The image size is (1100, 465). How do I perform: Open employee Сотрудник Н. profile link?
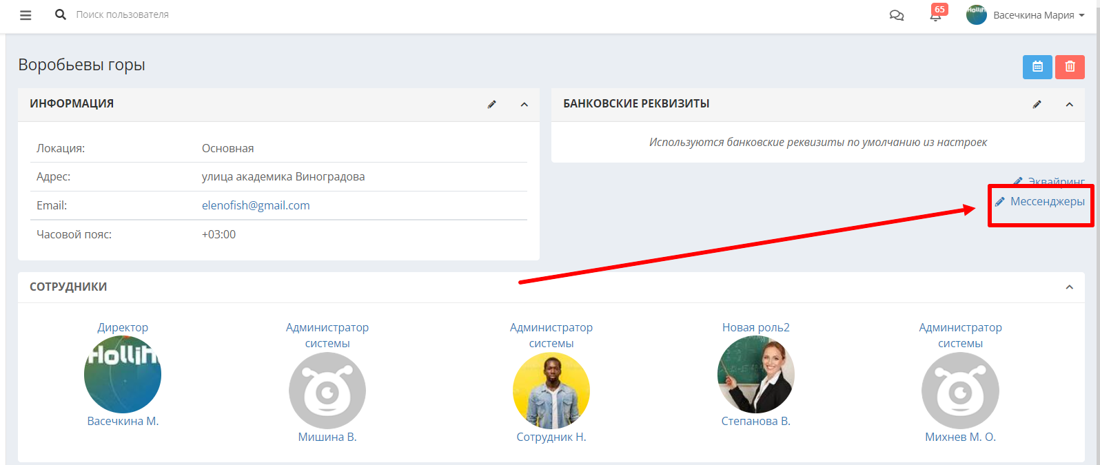(x=551, y=437)
